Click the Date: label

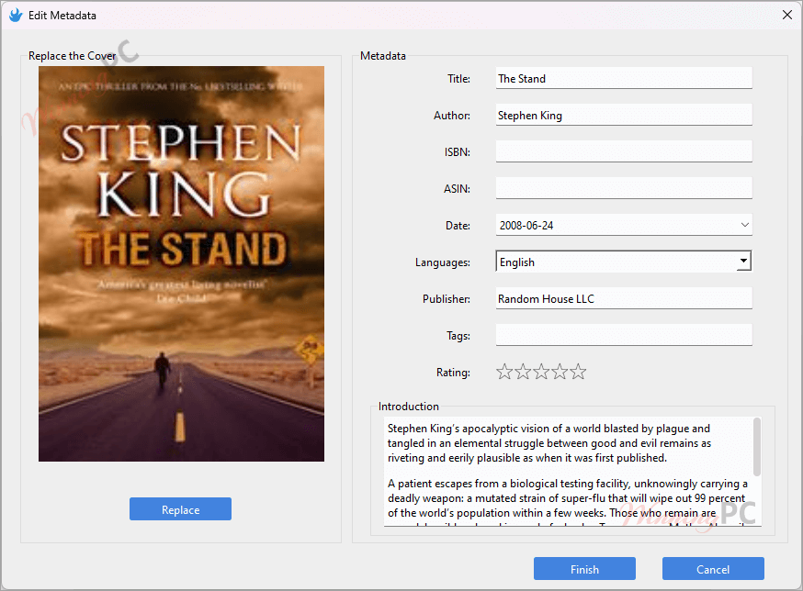[458, 226]
